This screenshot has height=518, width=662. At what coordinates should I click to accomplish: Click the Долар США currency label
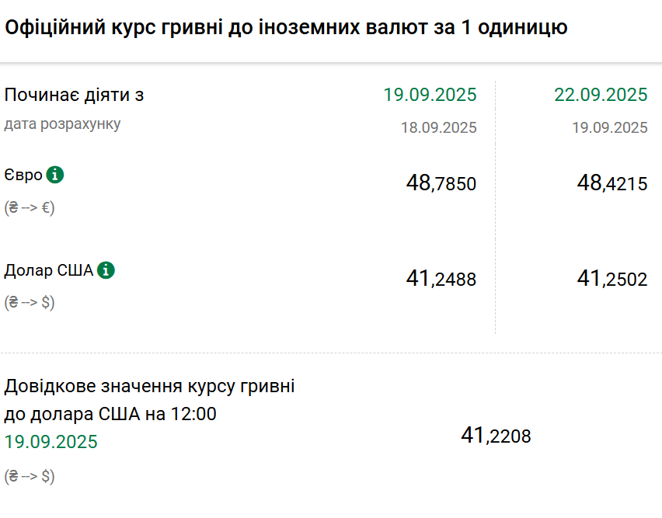click(48, 270)
